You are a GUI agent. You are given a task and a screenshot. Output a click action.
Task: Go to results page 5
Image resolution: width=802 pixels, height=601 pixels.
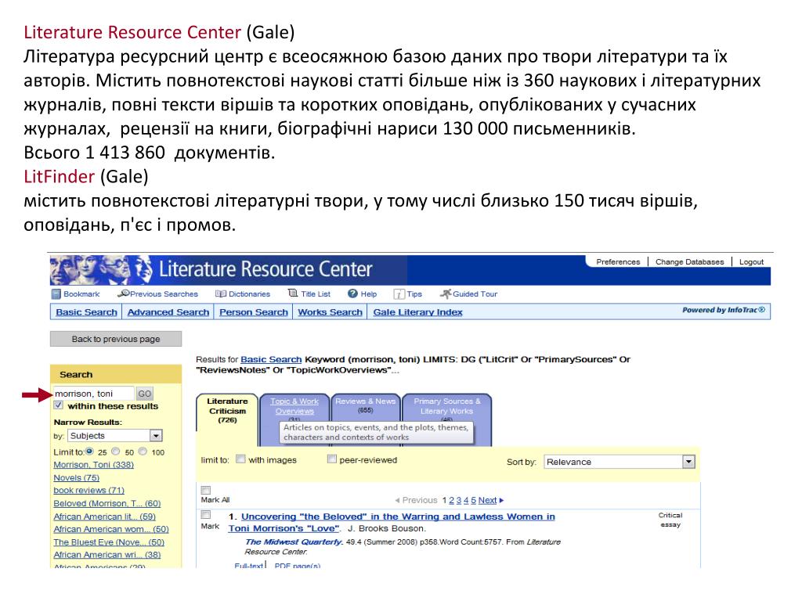pyautogui.click(x=473, y=500)
